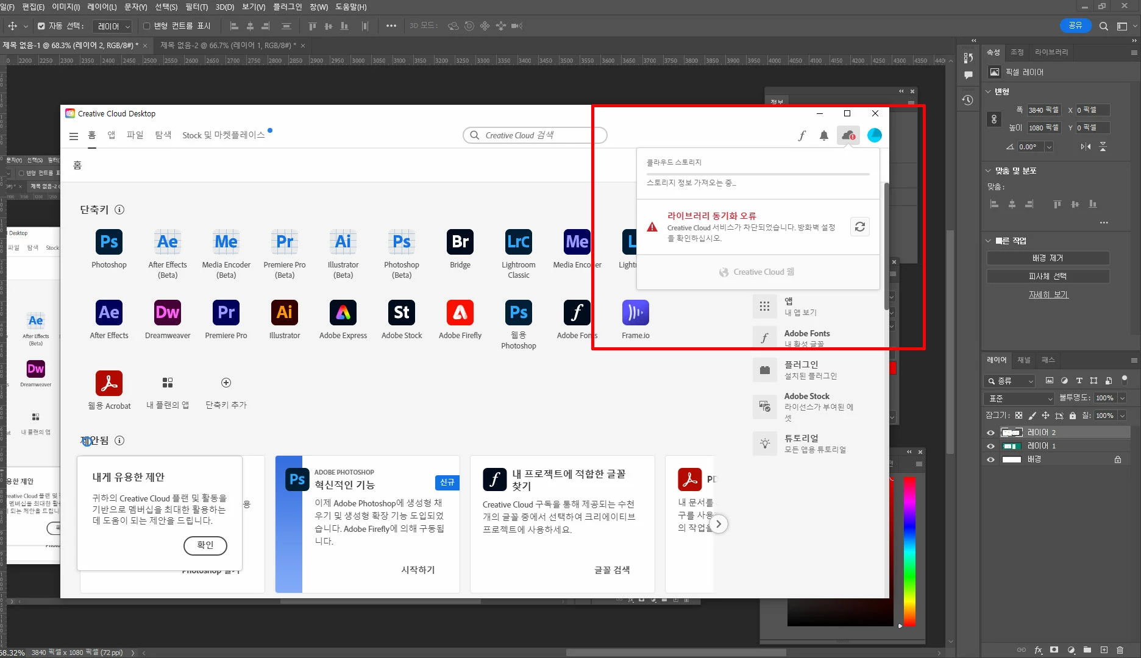Click the Photoshop search magnifier icon
1141x658 pixels.
click(1104, 26)
